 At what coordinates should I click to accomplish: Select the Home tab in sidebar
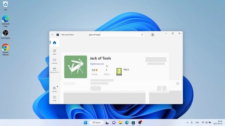(54, 43)
